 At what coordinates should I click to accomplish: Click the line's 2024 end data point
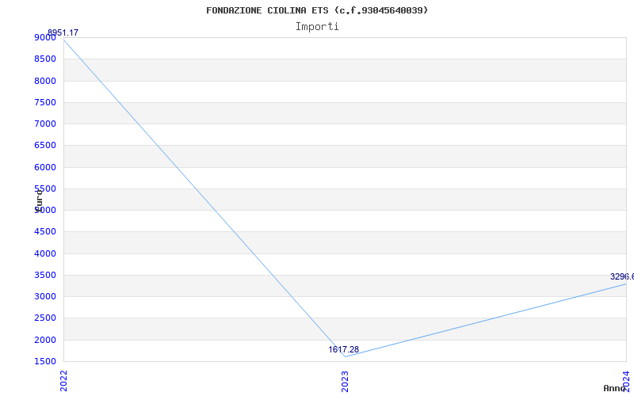pyautogui.click(x=626, y=284)
